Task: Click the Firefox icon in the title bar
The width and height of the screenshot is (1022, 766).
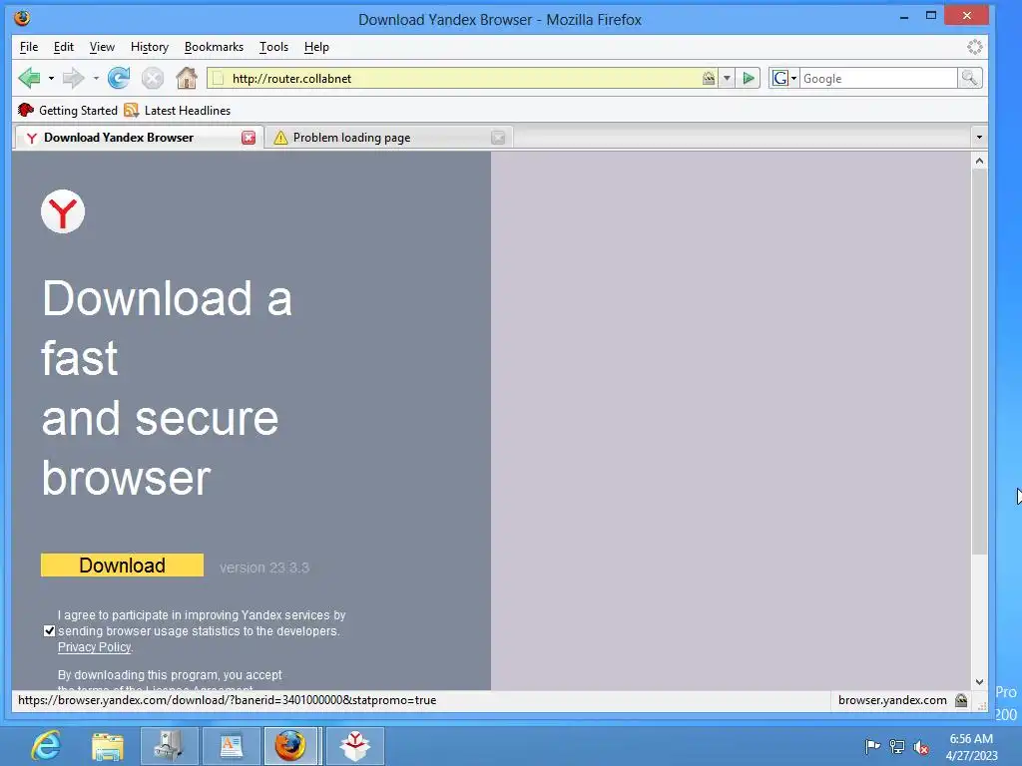Action: coord(22,18)
